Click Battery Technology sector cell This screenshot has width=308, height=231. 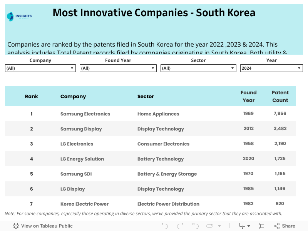[161, 159]
